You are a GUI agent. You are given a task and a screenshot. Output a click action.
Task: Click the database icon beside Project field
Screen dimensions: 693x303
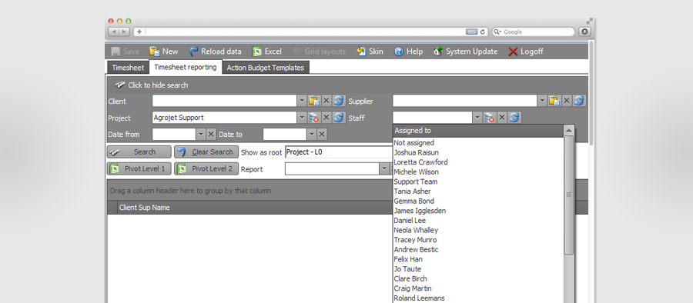click(x=314, y=118)
